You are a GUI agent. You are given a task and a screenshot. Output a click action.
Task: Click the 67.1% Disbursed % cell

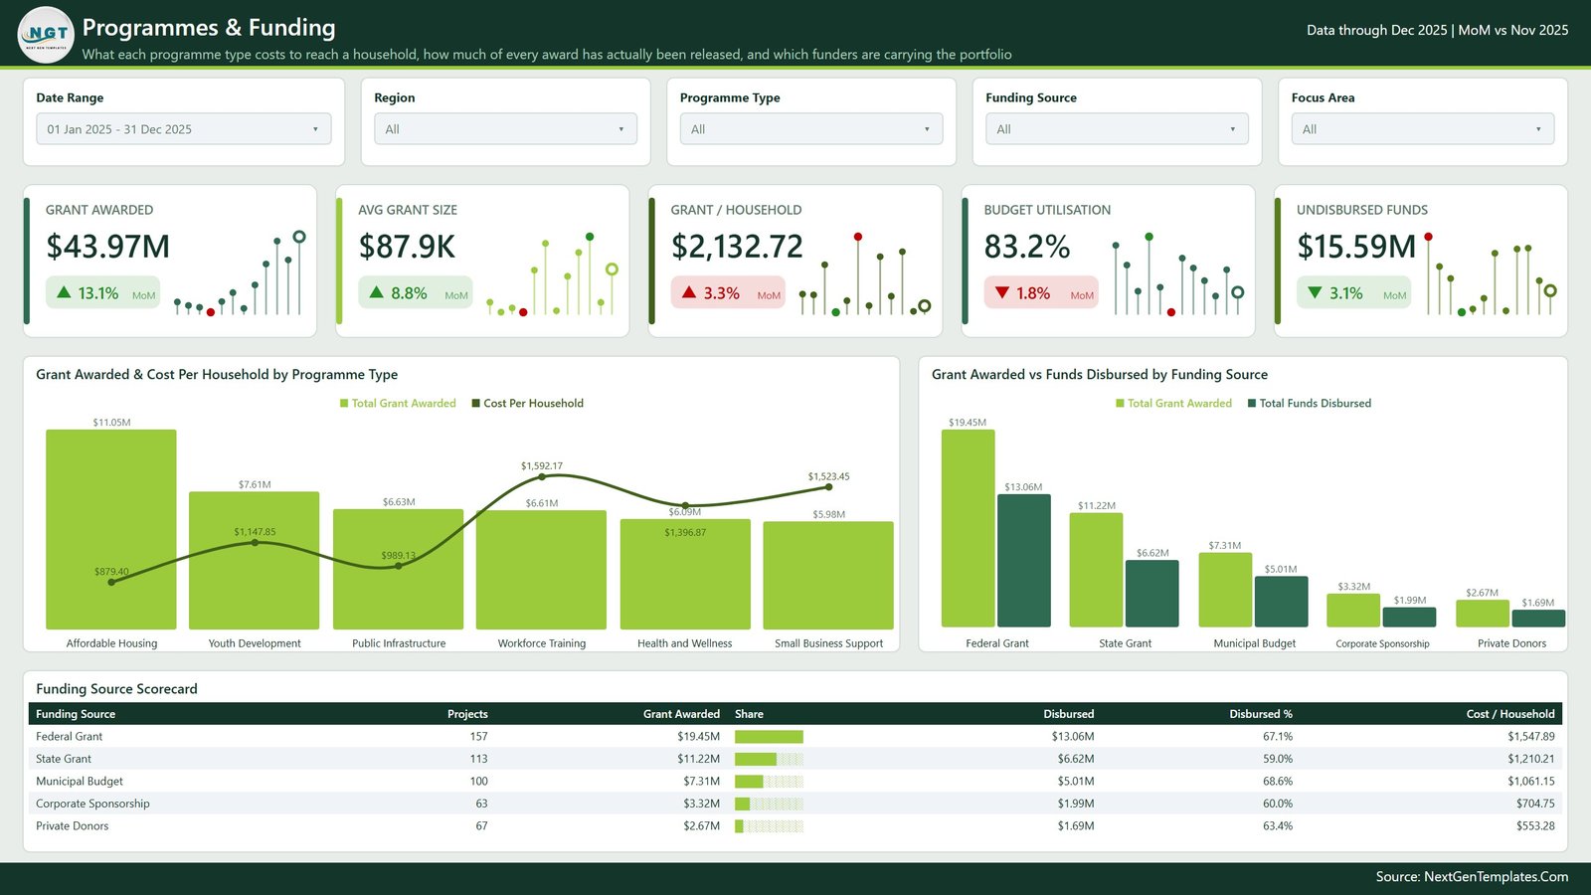pyautogui.click(x=1278, y=737)
